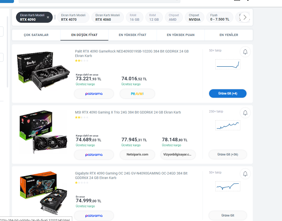Expand Palit offers with Ürüne Git (+4)
Screen dimensions: 282x221
coord(228,93)
